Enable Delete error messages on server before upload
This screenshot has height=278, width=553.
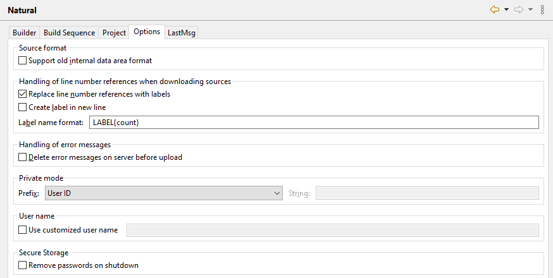click(x=23, y=157)
